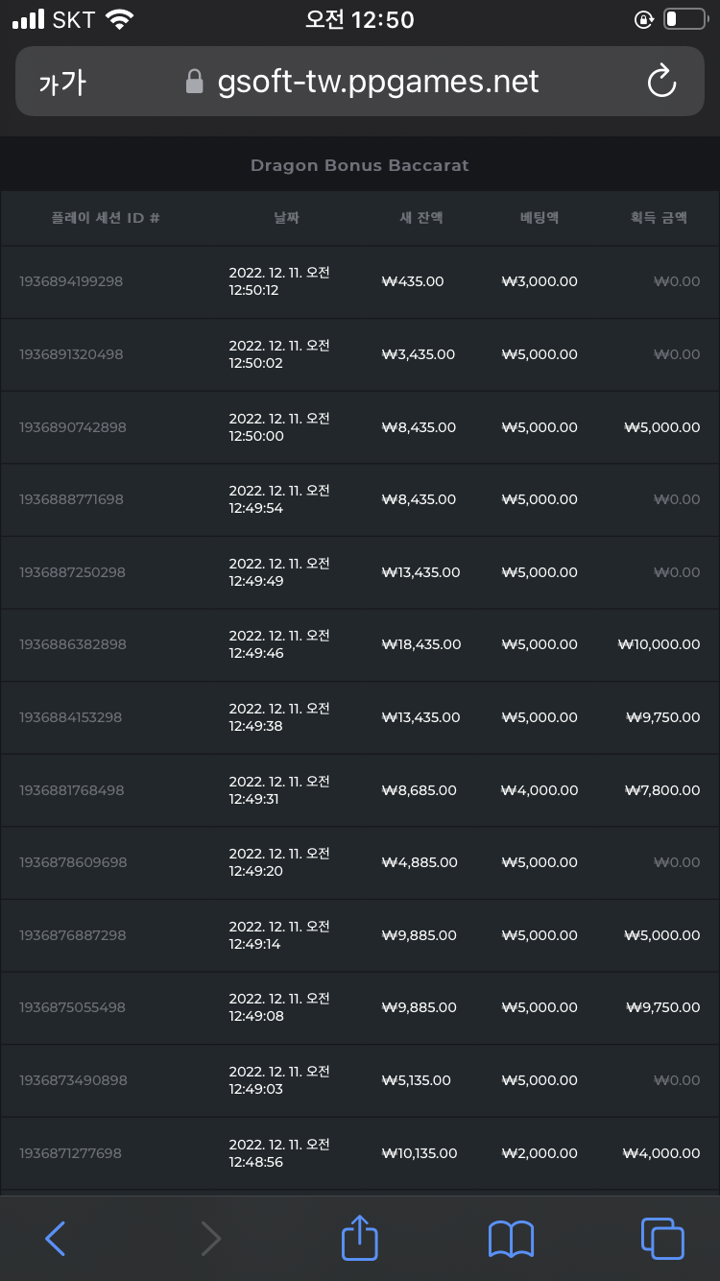The image size is (720, 1281).
Task: Tap the Dragon Bonus Baccarat title
Action: pos(360,165)
